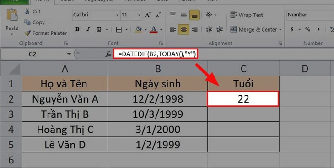Align text left

173,29
